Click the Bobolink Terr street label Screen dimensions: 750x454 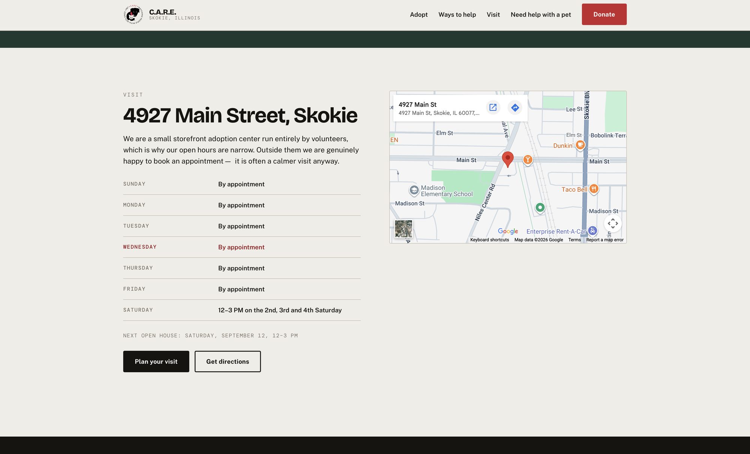pyautogui.click(x=608, y=135)
